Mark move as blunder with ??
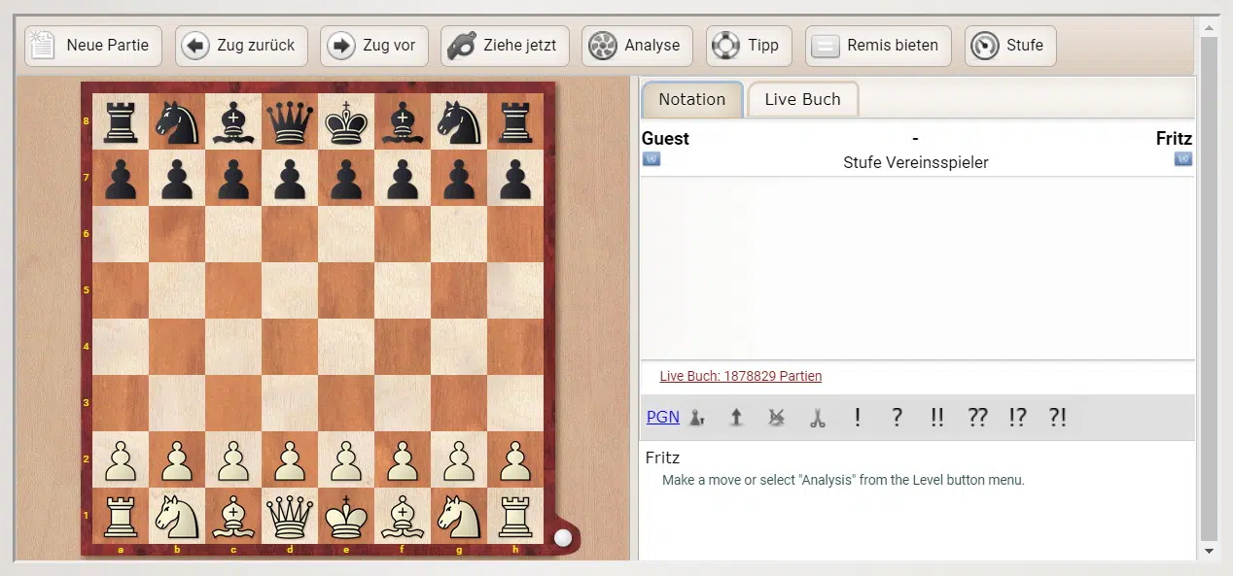Screen dimensions: 1233x576 [977, 418]
